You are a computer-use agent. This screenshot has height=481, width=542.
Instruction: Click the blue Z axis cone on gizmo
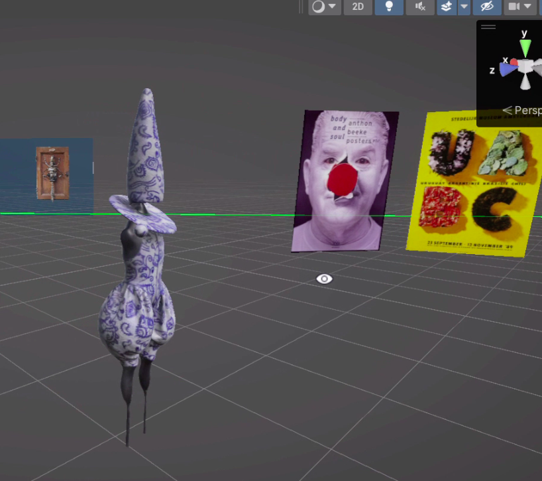508,70
